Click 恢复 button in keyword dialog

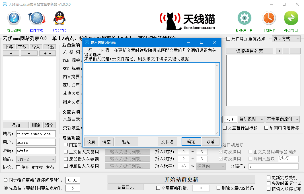click(x=91, y=142)
